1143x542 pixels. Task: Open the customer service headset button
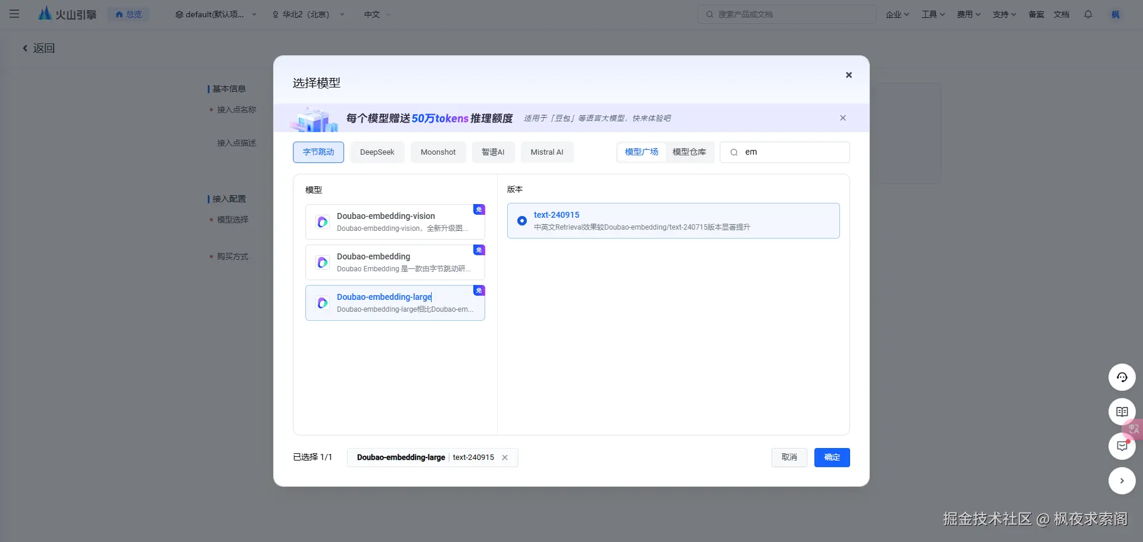(x=1122, y=377)
